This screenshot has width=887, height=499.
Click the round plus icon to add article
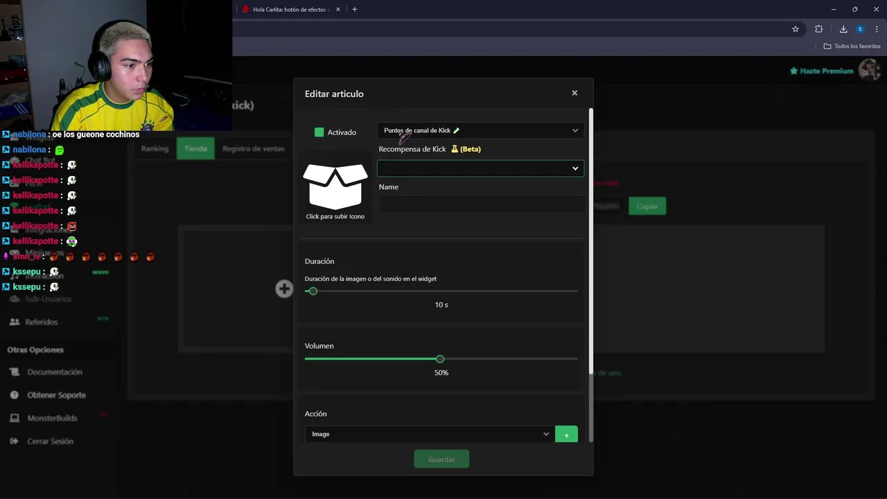[x=284, y=289]
